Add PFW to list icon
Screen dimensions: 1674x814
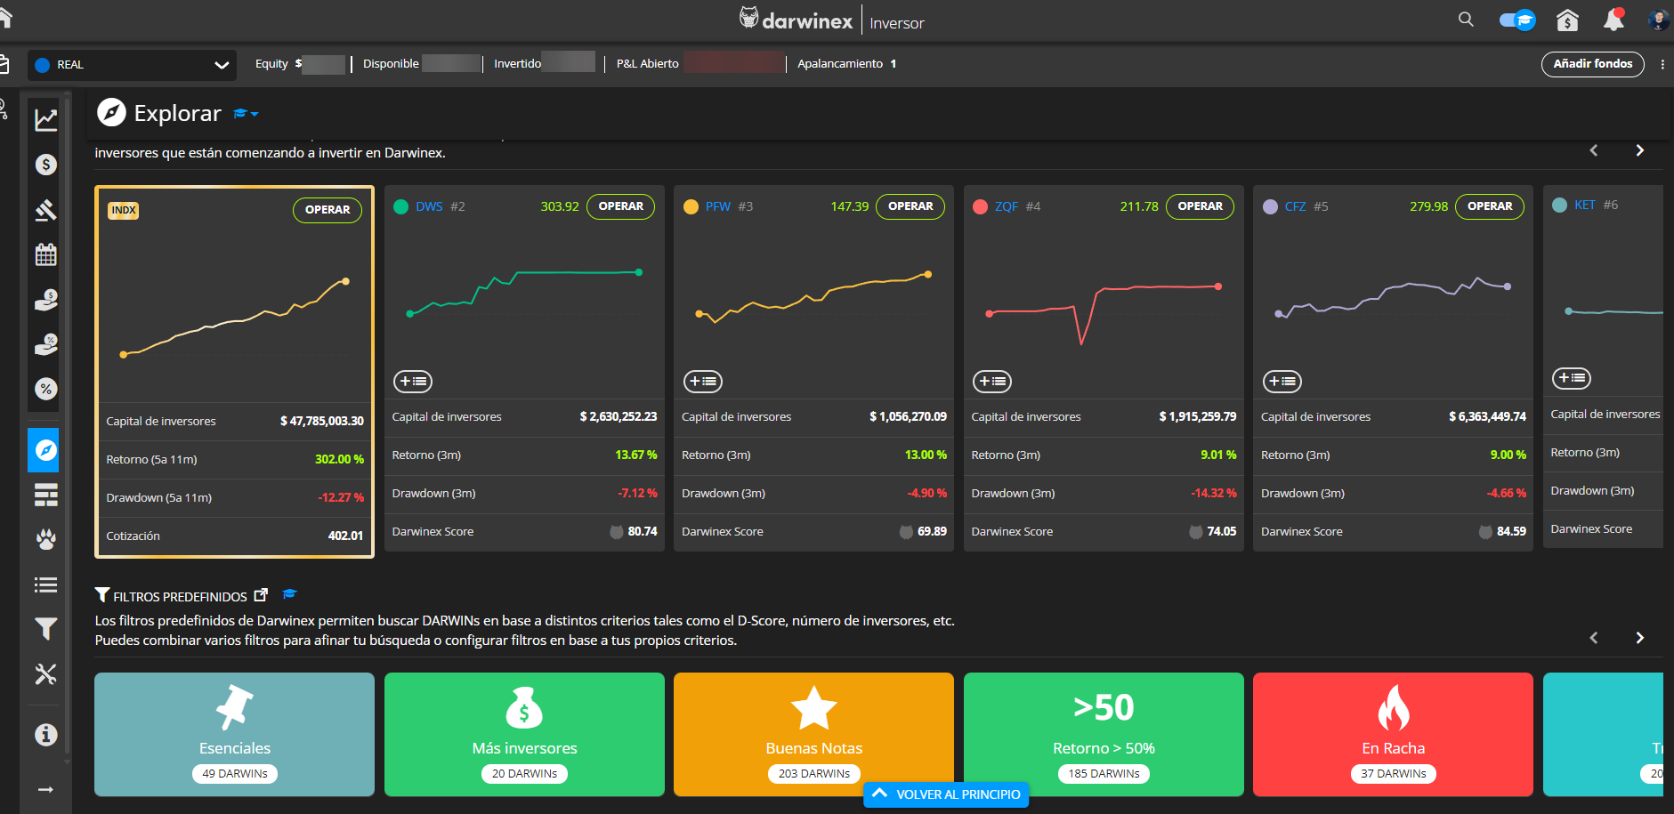(x=703, y=382)
